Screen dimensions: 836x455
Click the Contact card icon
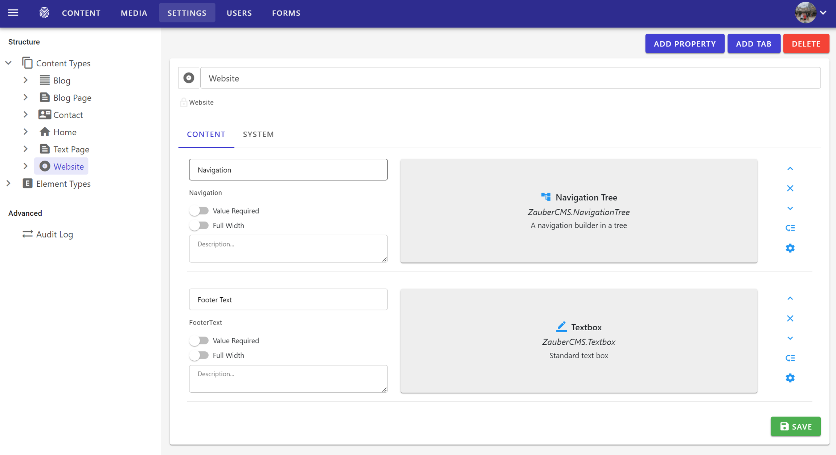[x=45, y=115]
